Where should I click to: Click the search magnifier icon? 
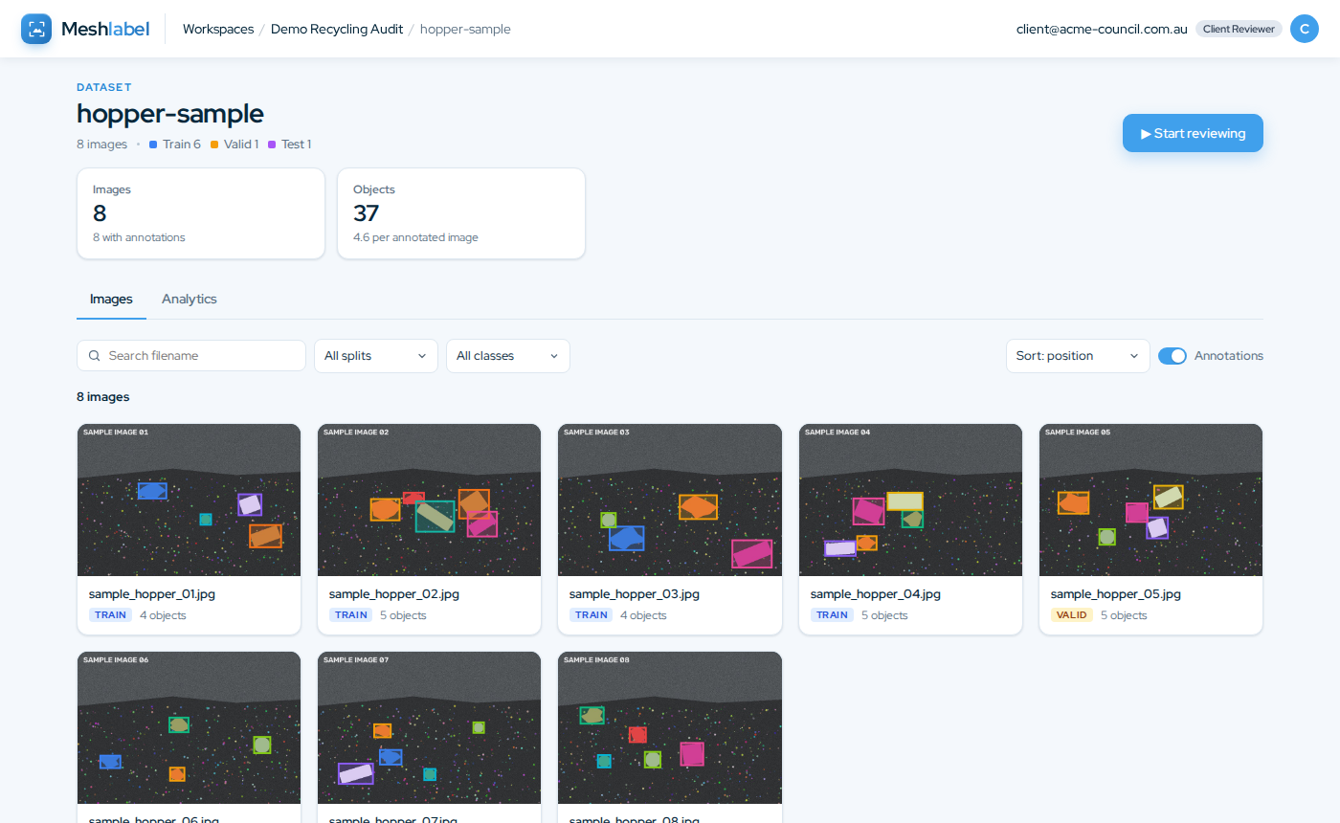[x=95, y=356]
